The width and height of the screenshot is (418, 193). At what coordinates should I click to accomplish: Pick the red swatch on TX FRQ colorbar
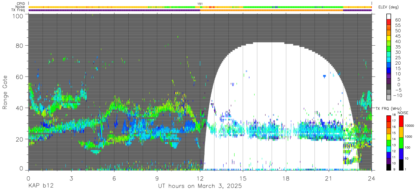pyautogui.click(x=389, y=118)
